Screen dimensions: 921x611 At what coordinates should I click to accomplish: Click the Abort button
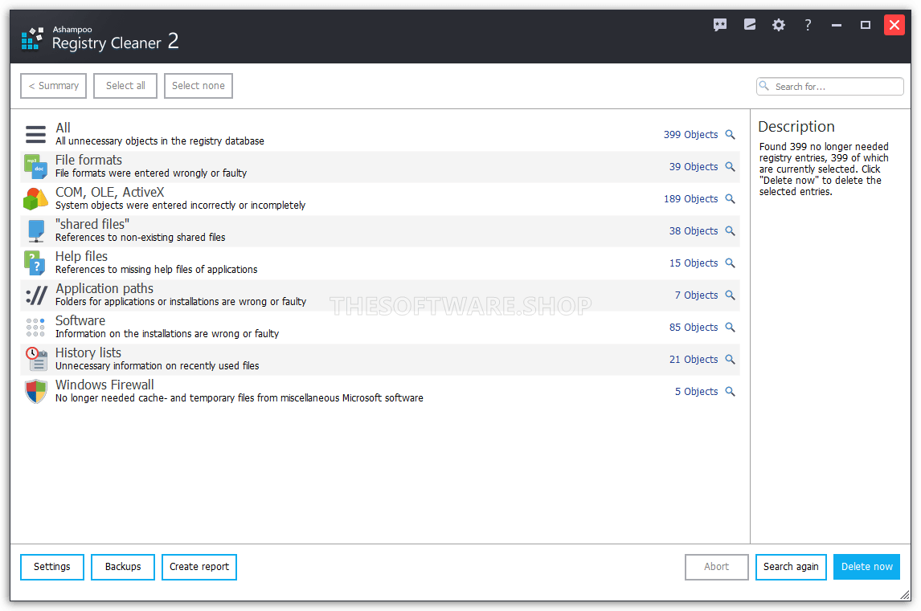(717, 567)
